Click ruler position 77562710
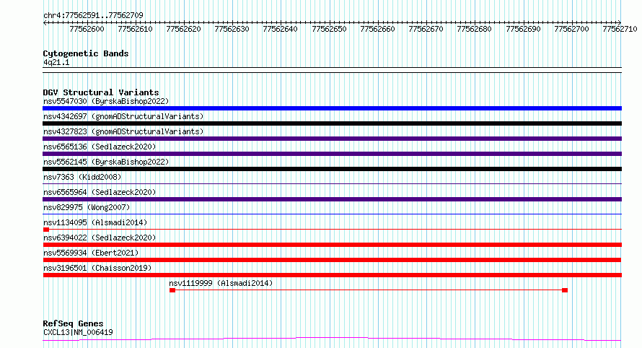This screenshot has width=642, height=348. [620, 29]
